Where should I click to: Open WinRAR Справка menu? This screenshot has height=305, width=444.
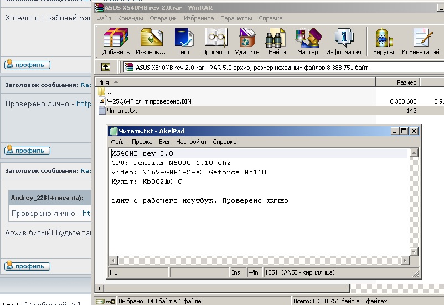(270, 18)
